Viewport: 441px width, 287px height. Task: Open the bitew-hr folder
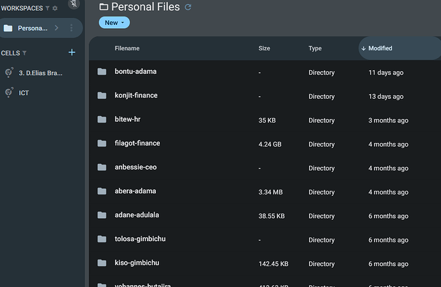127,119
